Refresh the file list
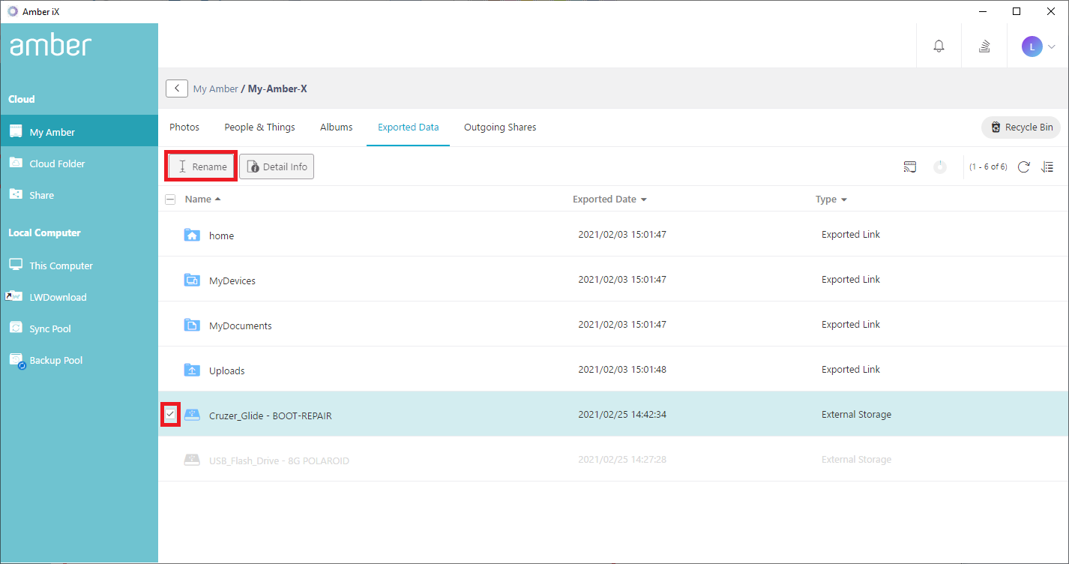Viewport: 1069px width, 564px height. pos(1023,166)
